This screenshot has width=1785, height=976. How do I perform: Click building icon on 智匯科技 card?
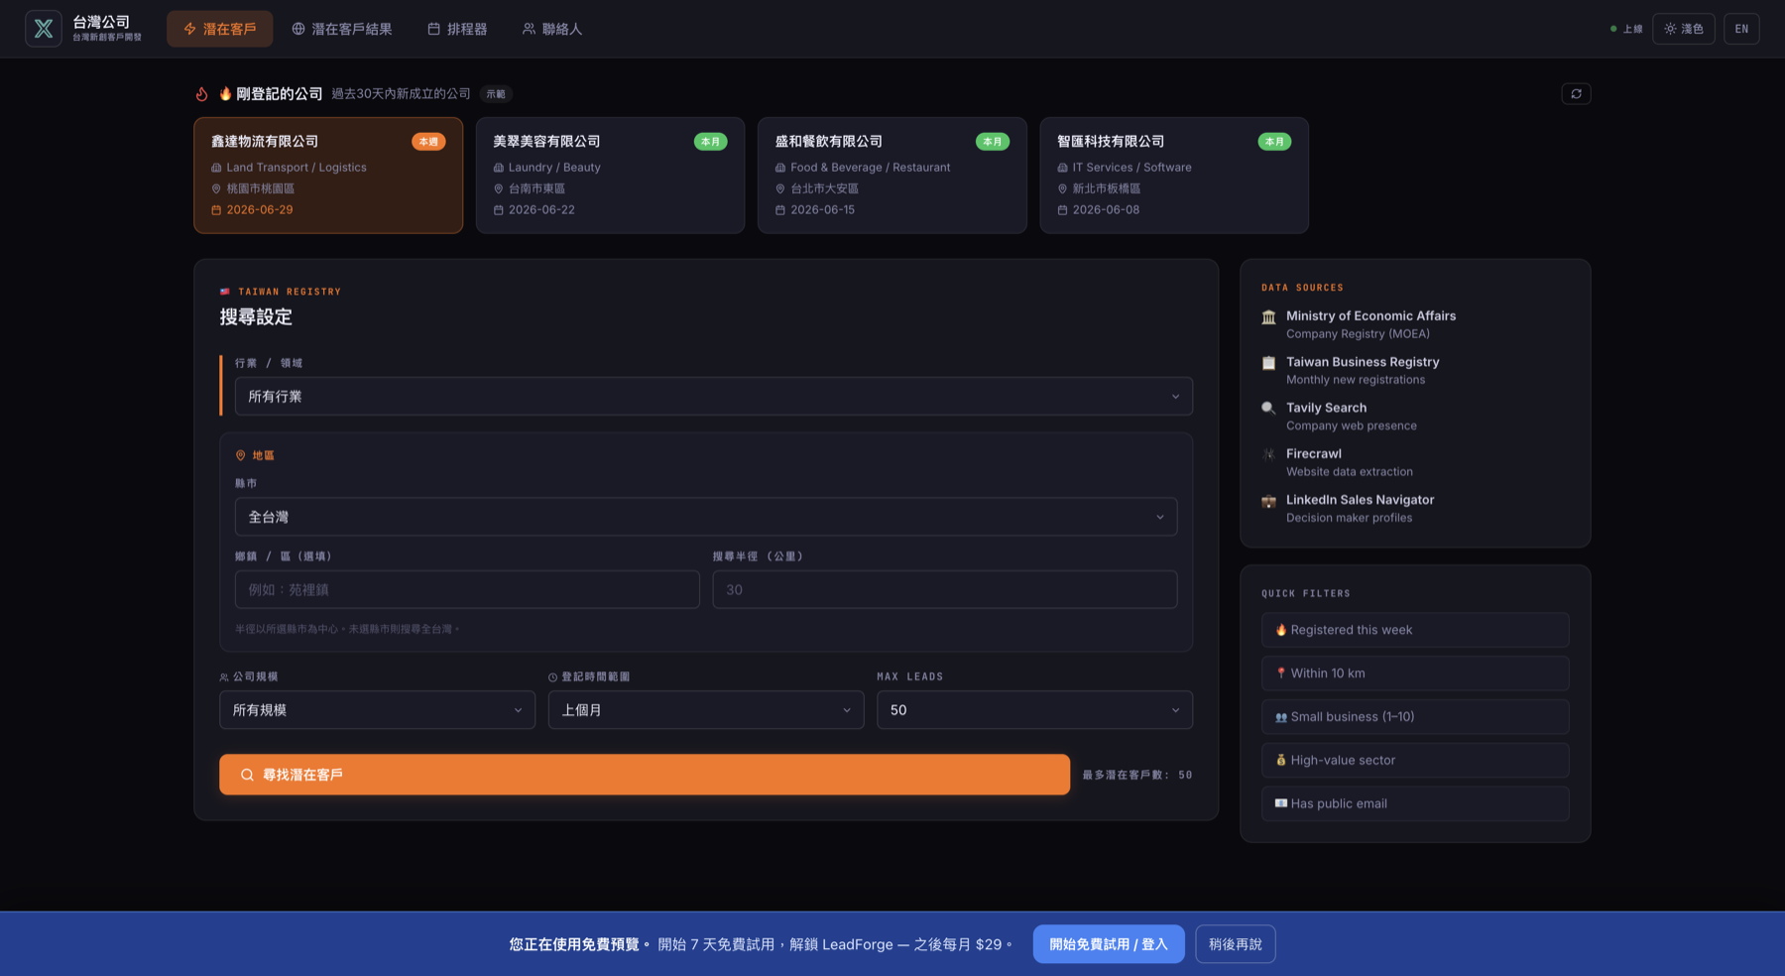point(1062,168)
